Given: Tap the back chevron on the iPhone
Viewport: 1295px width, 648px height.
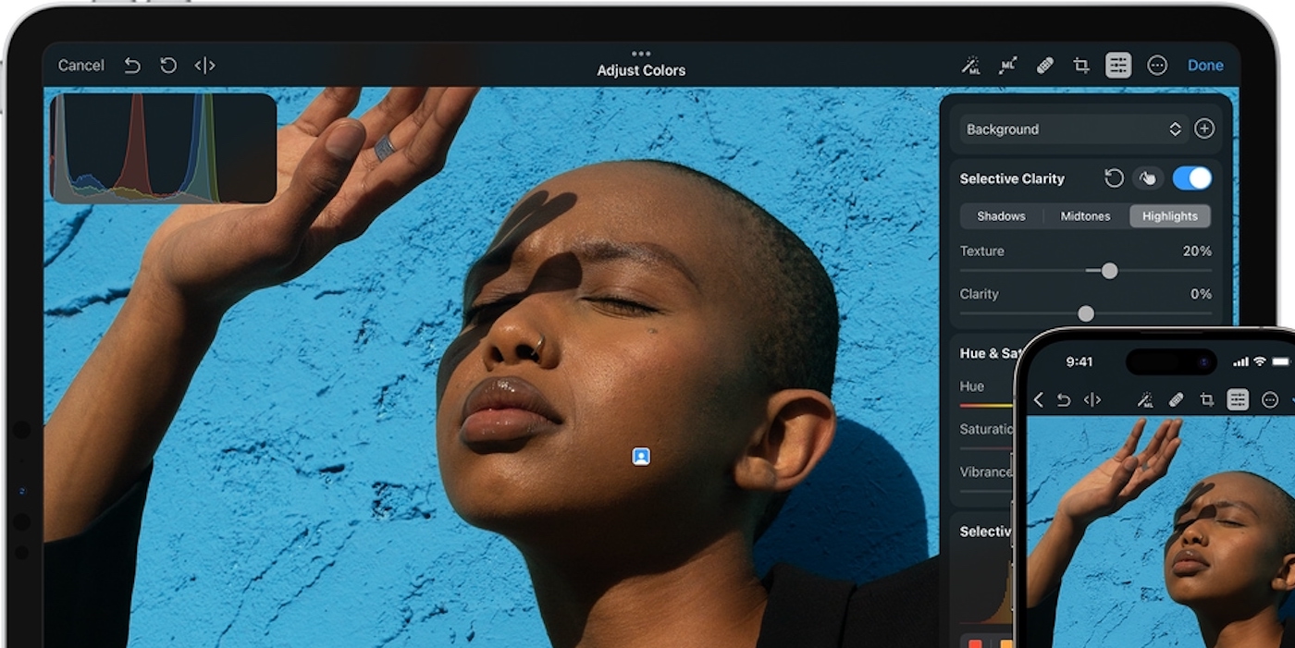Looking at the screenshot, I should click(1038, 399).
